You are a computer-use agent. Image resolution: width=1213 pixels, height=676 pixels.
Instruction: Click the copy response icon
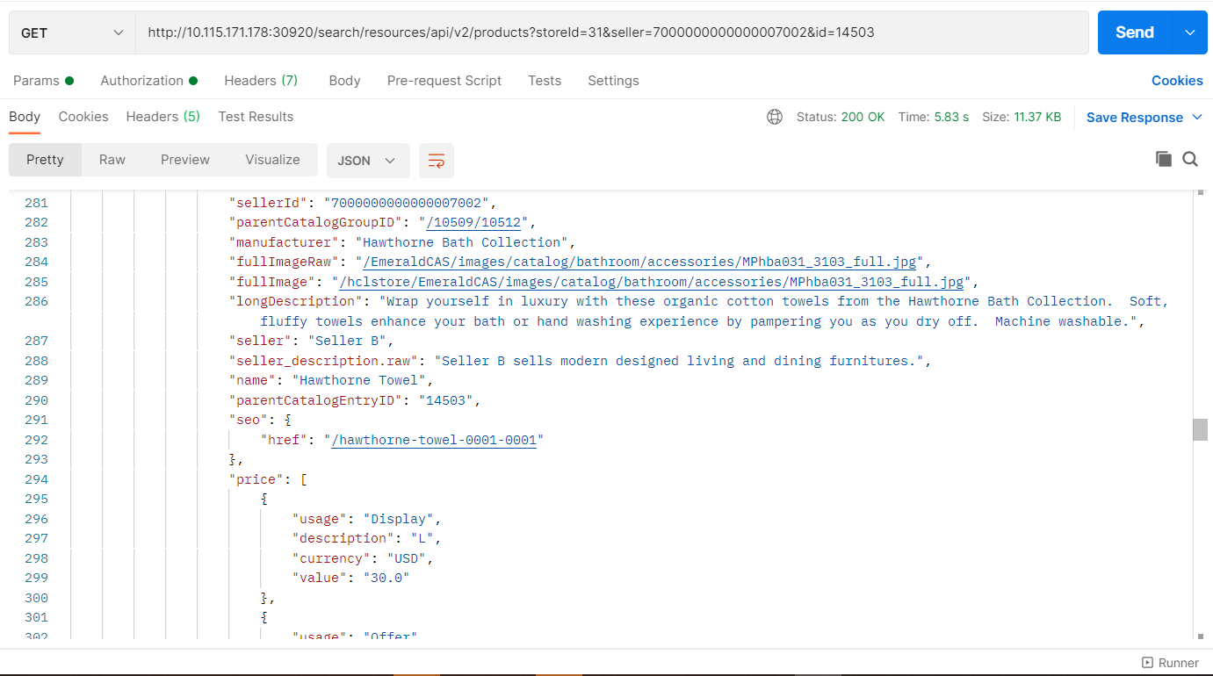1164,159
